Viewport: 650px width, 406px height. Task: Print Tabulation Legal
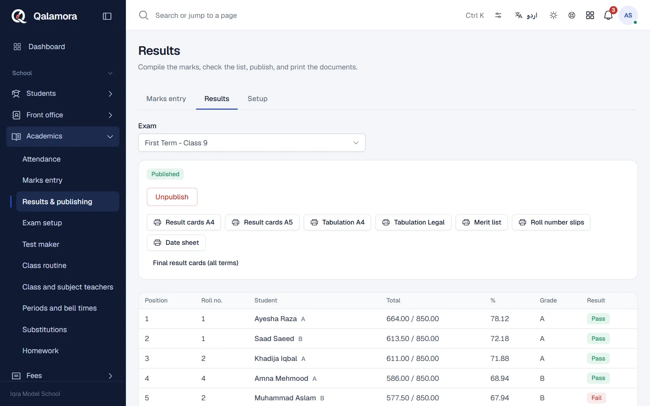pos(413,222)
